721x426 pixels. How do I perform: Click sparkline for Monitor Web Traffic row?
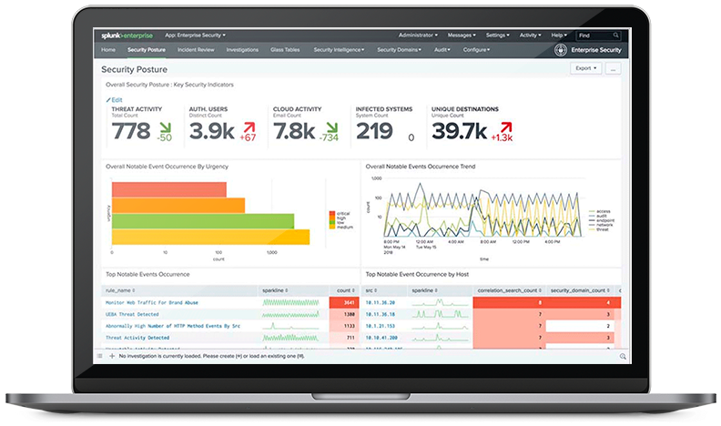[x=290, y=303]
